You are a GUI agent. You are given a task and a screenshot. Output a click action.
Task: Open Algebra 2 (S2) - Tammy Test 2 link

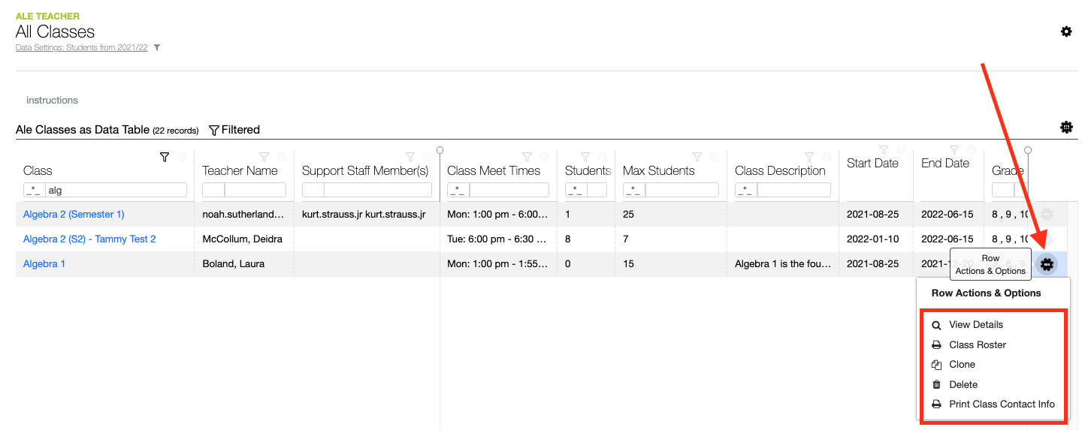click(89, 239)
